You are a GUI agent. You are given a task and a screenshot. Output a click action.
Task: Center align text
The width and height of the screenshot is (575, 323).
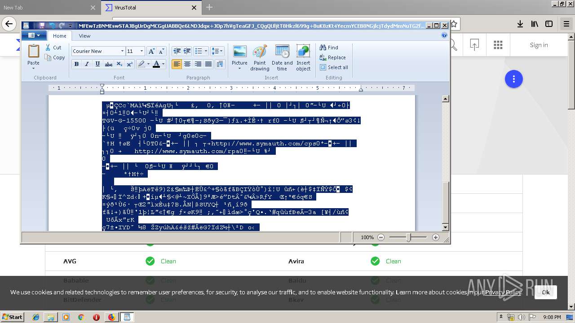(x=187, y=64)
